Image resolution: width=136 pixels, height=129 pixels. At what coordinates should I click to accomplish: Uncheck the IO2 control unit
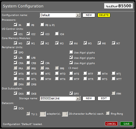tap(28, 34)
